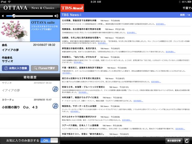The height and width of the screenshot is (144, 192).
Task: Click the 表示画面切替 button
Action: (x=174, y=141)
